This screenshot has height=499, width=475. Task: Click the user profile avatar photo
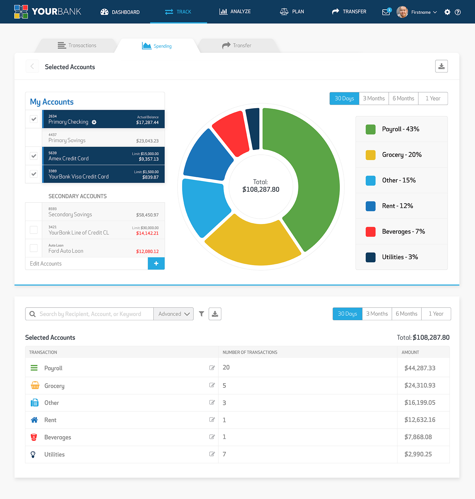[402, 12]
